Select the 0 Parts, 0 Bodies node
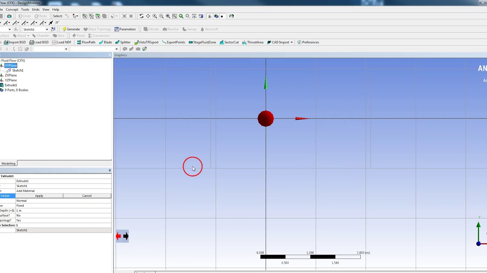The height and width of the screenshot is (273, 487). pos(16,90)
